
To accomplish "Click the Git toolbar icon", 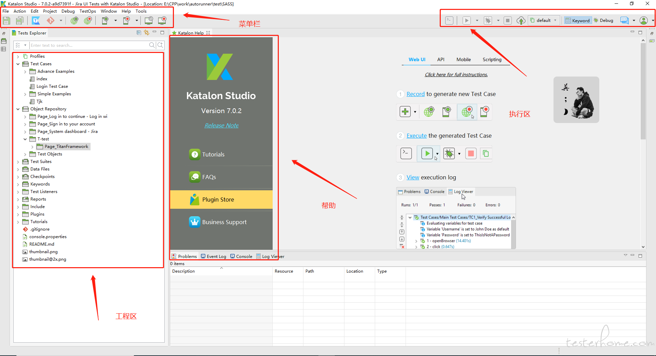I will (x=51, y=21).
